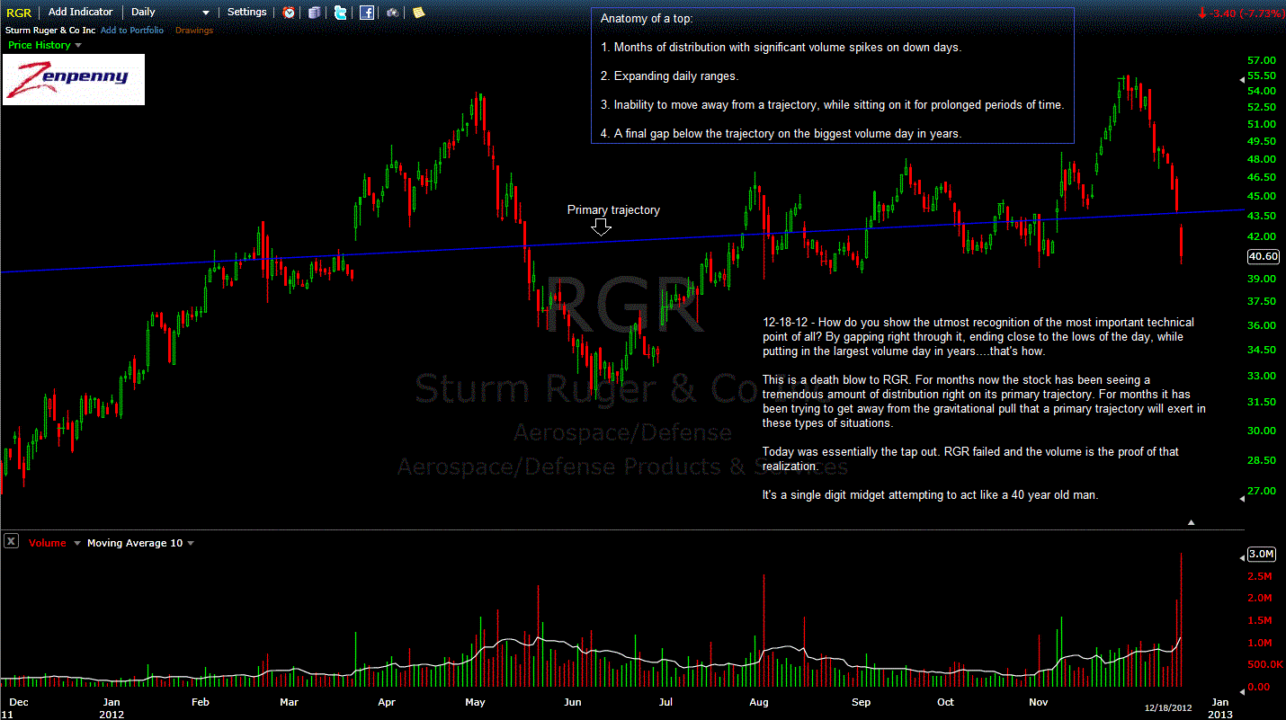Click the This is a death blow paragraph
This screenshot has height=720, width=1286.
(x=984, y=401)
